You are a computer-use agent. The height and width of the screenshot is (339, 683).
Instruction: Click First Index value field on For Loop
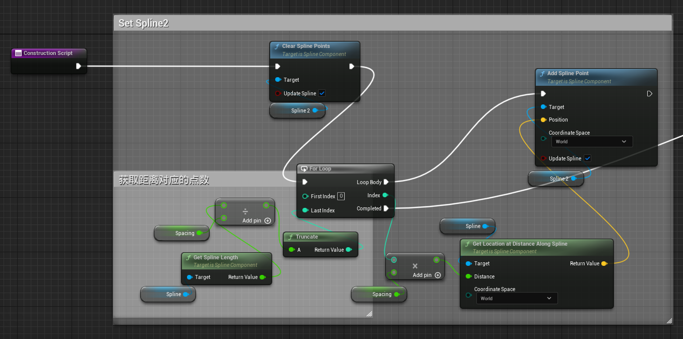[341, 196]
